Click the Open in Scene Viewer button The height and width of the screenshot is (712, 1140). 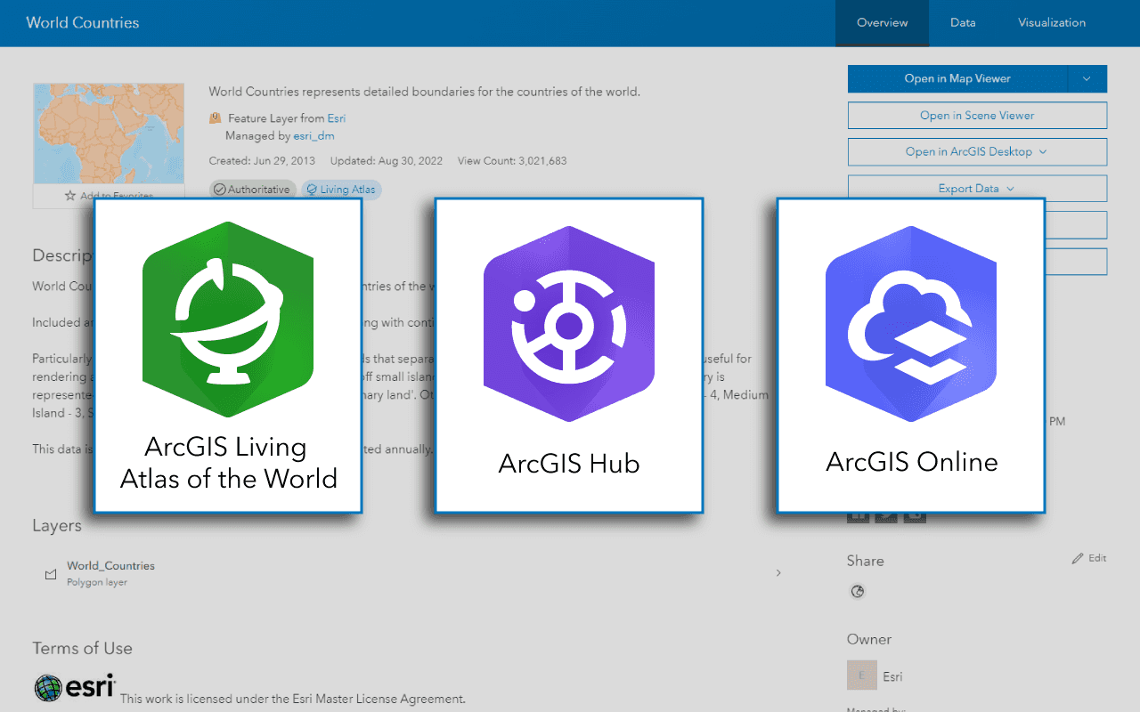click(x=977, y=115)
